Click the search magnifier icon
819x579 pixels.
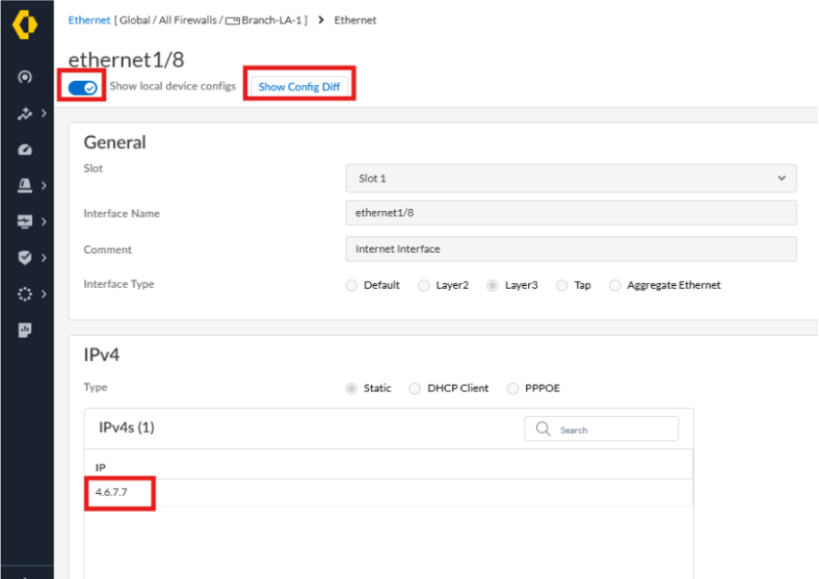(x=543, y=429)
